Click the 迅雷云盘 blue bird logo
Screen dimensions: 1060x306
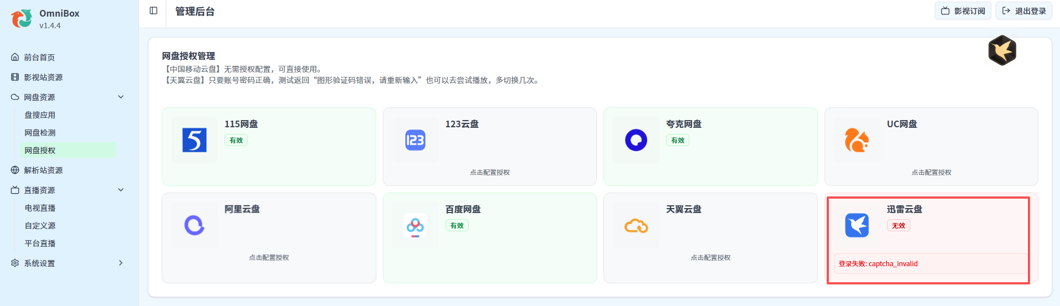pyautogui.click(x=857, y=225)
